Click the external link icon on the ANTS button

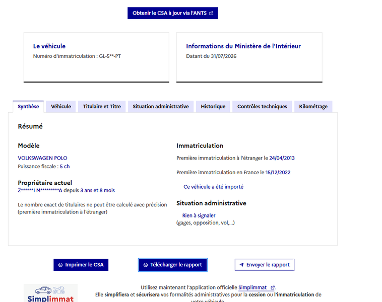click(211, 13)
